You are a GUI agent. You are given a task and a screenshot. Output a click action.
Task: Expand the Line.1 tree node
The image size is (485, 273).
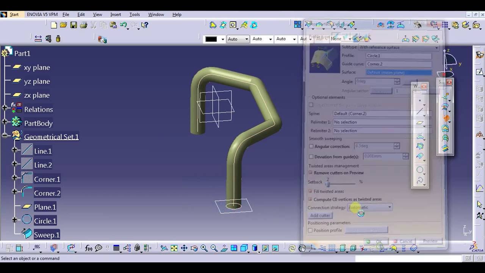point(14,150)
